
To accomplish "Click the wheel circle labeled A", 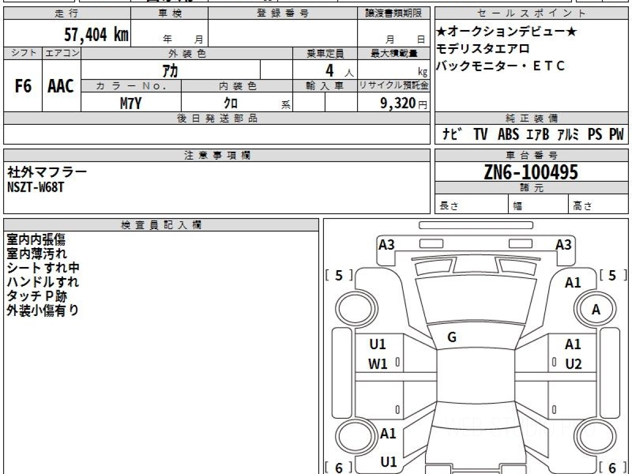I will (x=596, y=310).
